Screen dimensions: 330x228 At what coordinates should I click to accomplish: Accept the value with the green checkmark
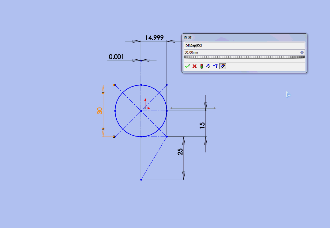click(x=187, y=66)
